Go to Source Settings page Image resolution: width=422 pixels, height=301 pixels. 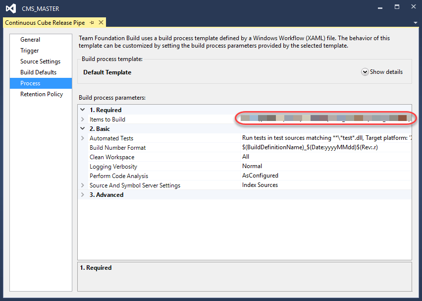click(x=41, y=61)
